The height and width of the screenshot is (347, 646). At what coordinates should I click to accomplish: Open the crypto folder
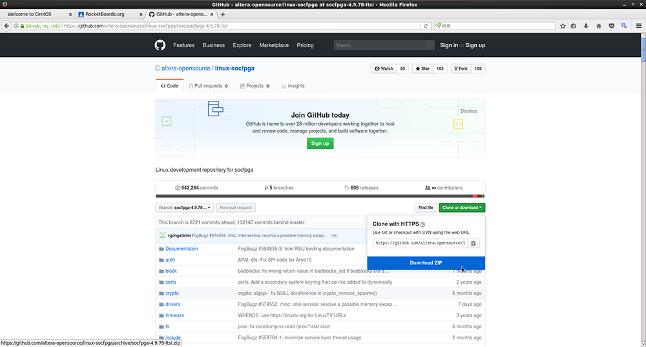[x=172, y=293]
